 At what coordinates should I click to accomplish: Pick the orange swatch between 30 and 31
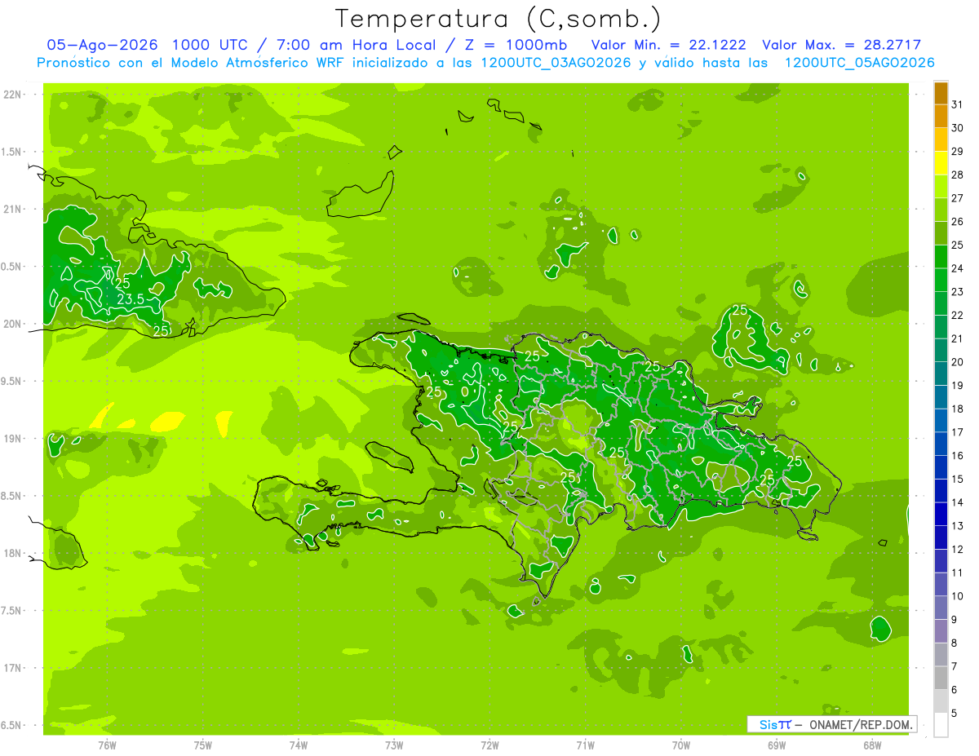(941, 116)
